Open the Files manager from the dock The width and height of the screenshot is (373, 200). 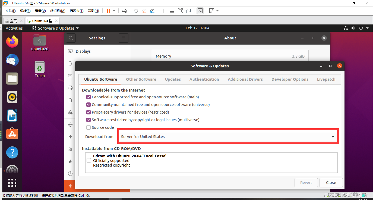click(x=12, y=79)
